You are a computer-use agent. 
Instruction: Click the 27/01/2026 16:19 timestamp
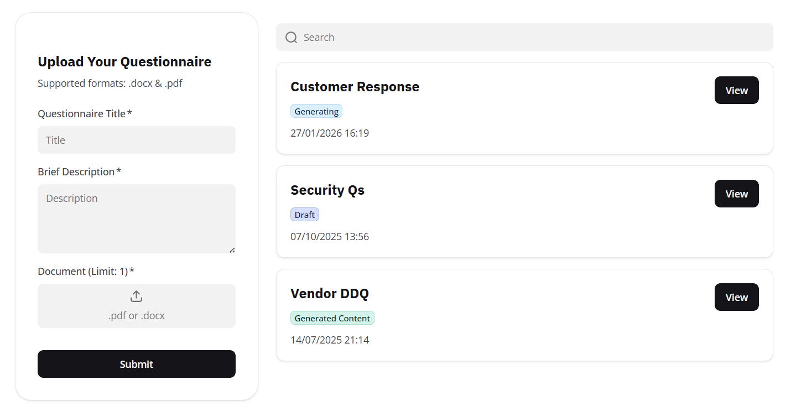point(330,133)
